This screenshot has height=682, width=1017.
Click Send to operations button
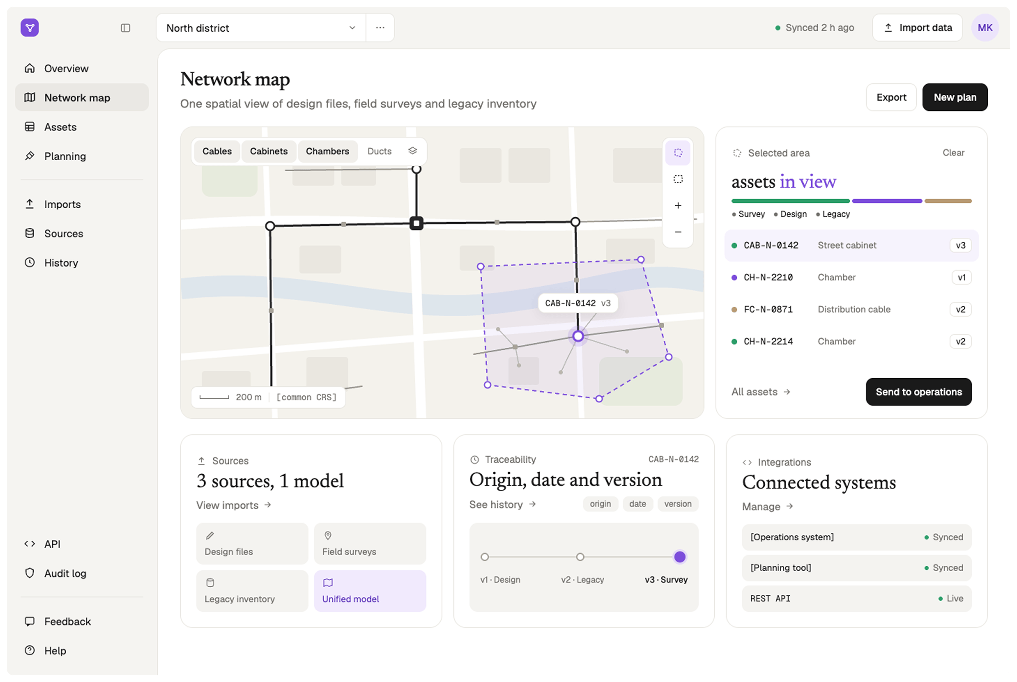pos(919,392)
